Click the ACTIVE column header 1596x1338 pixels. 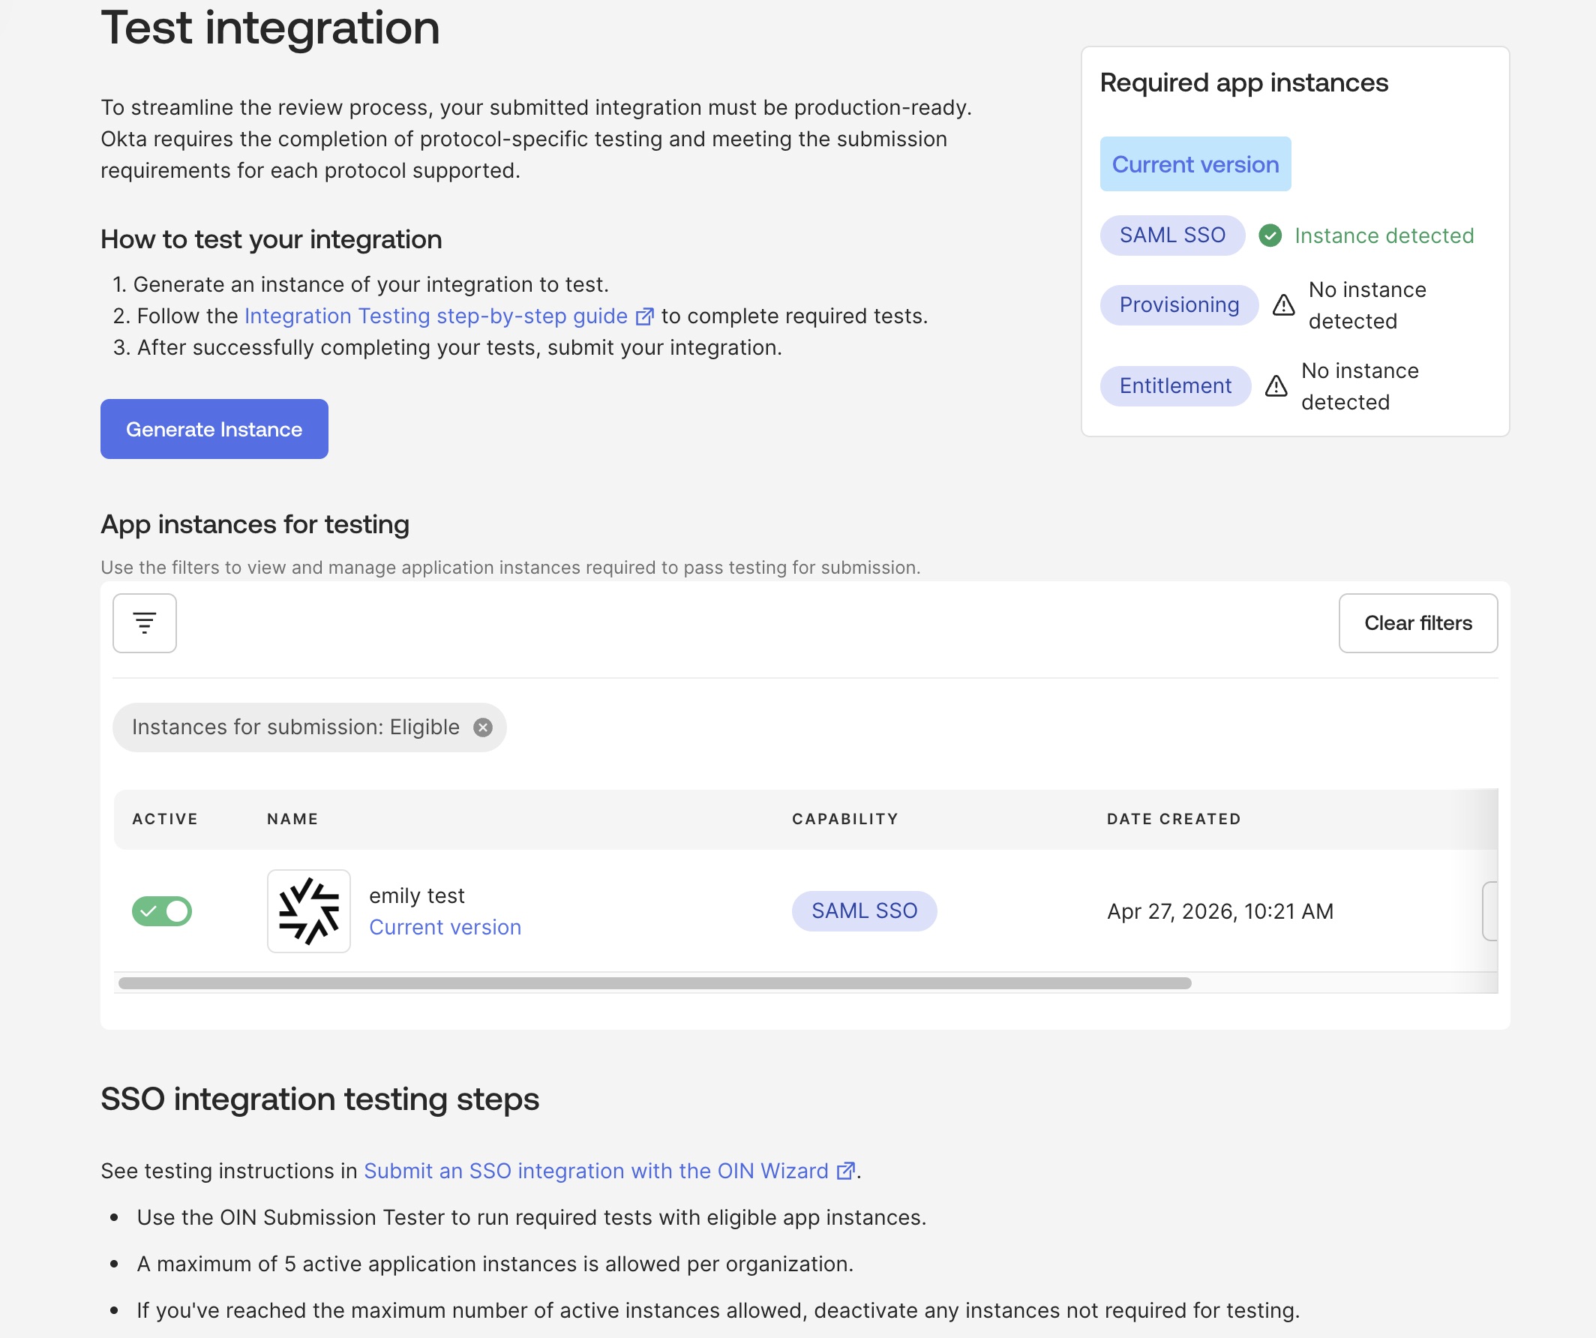pos(165,819)
